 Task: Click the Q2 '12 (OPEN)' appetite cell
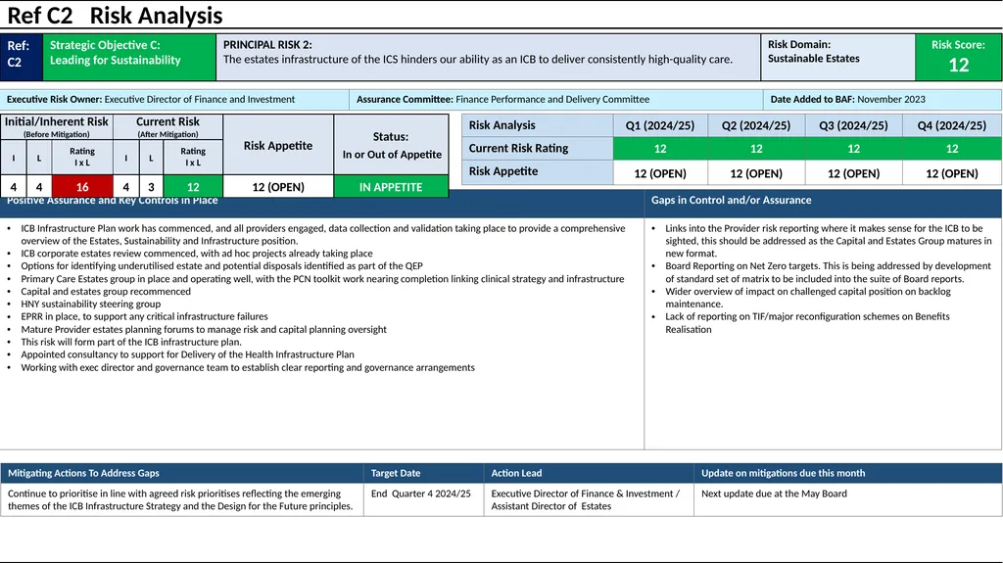click(756, 172)
